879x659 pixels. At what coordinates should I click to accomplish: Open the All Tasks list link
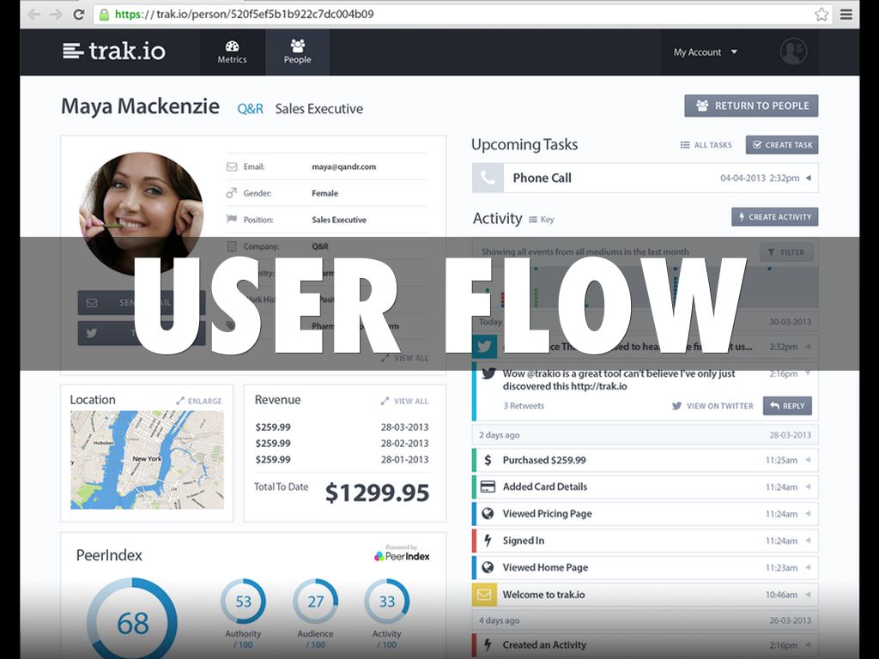coord(706,145)
